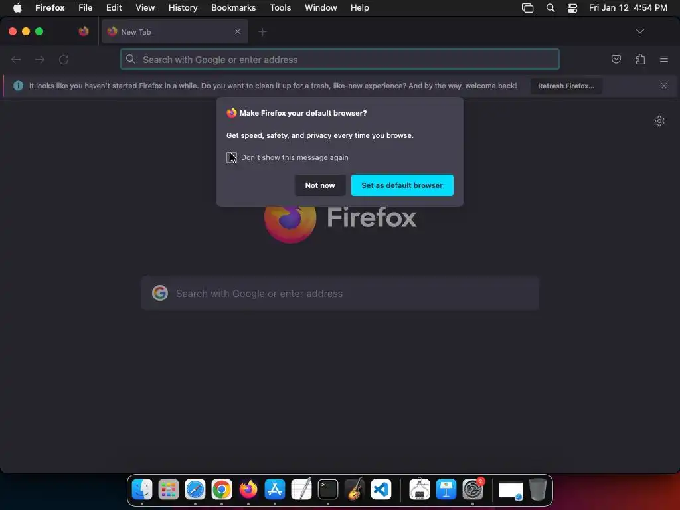Open System Settings from the Dock
Image resolution: width=680 pixels, height=510 pixels.
coord(473,489)
